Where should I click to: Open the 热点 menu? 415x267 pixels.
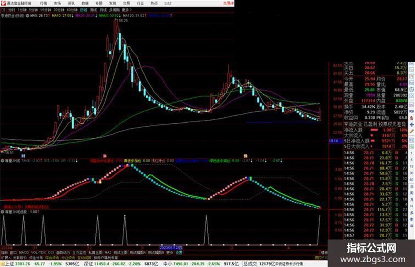tap(154, 3)
